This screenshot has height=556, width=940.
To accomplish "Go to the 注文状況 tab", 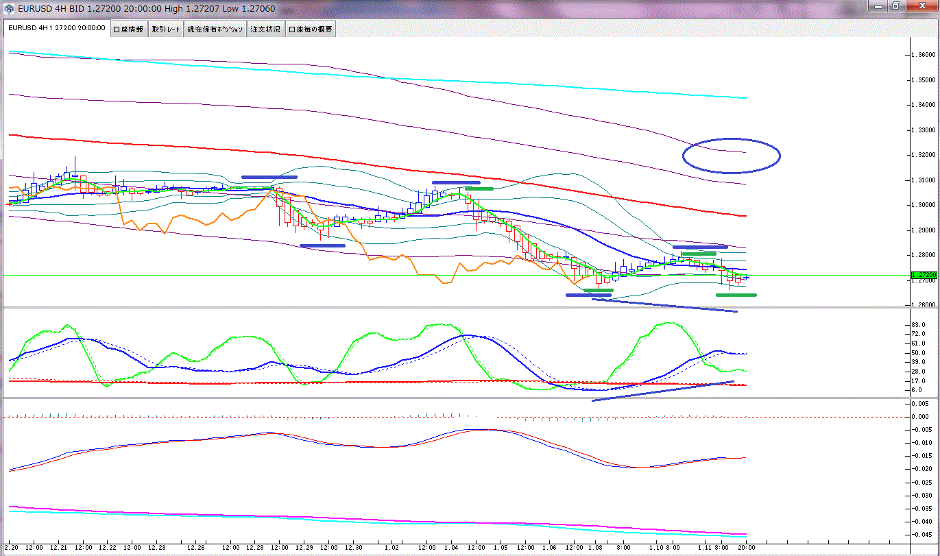I will click(x=266, y=29).
